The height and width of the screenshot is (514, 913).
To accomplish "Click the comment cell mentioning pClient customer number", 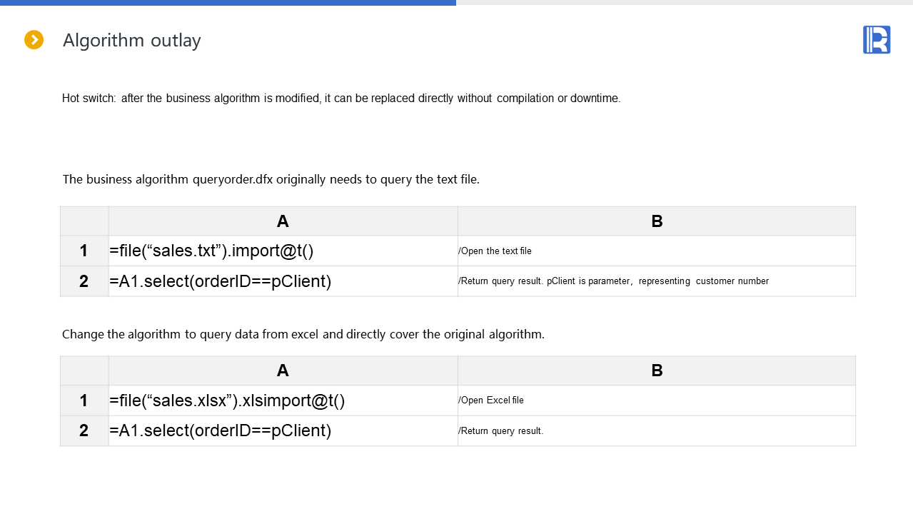I will coord(657,281).
